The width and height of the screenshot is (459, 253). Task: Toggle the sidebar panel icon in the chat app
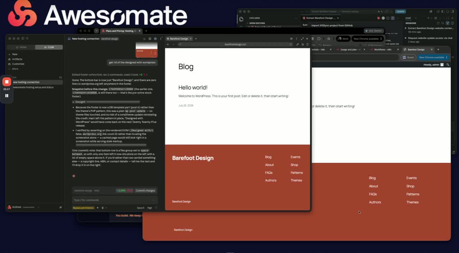tap(23, 38)
